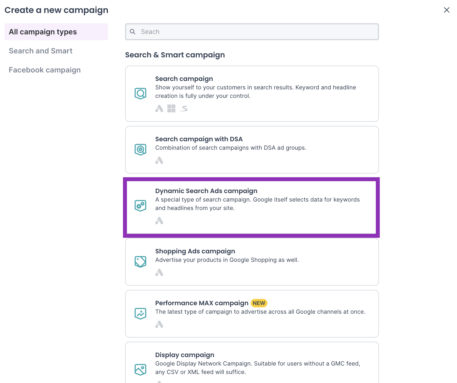Open the Facebook campaign category
The height and width of the screenshot is (383, 457).
pyautogui.click(x=45, y=70)
